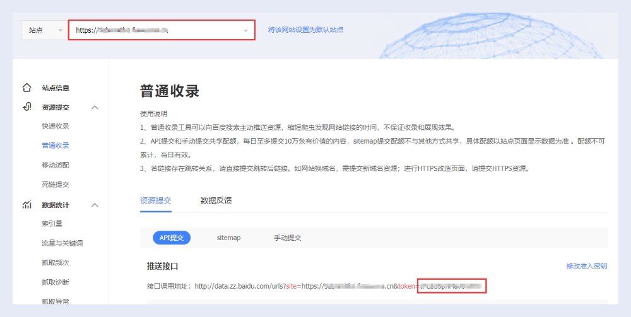This screenshot has width=631, height=317.
Task: Click the 资源提交 link icon in sidebar
Action: (27, 107)
